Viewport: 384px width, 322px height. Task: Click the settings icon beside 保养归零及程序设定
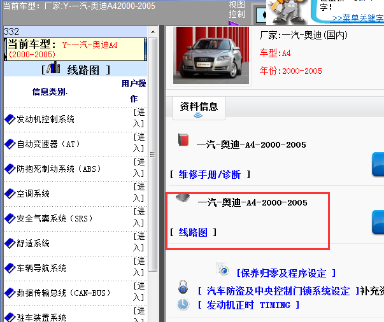[223, 269]
